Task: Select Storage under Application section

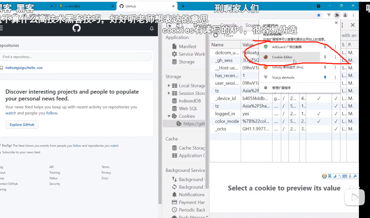Action: [x=183, y=62]
